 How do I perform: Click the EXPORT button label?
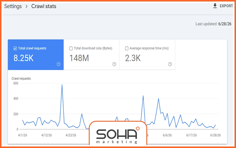226,6
